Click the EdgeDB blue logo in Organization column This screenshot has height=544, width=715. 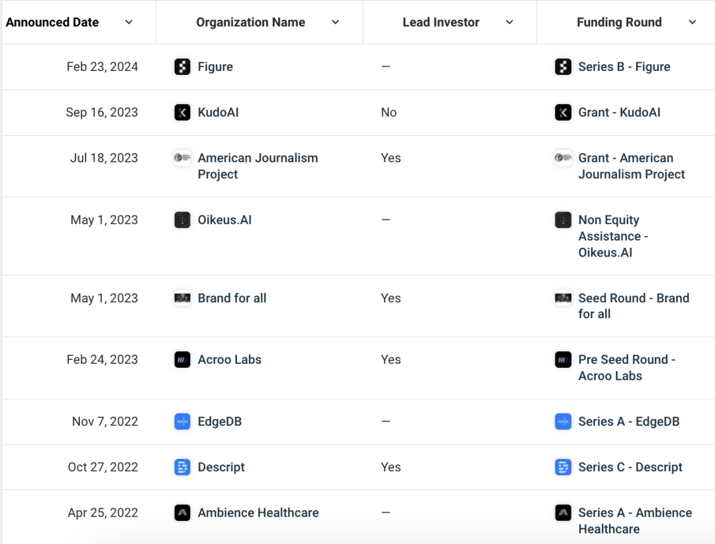[182, 421]
